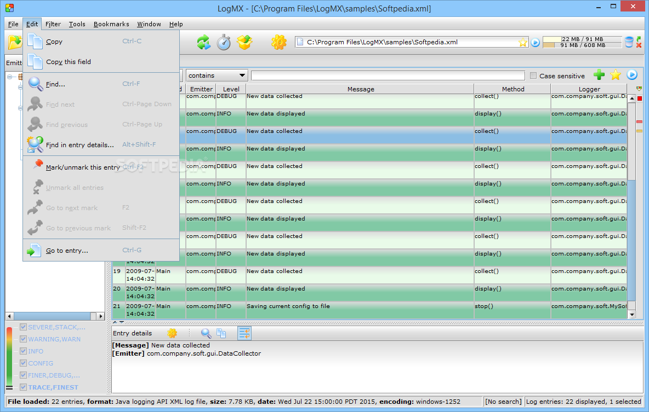
Task: Choose Copy this field from Edit menu
Action: tap(101, 62)
